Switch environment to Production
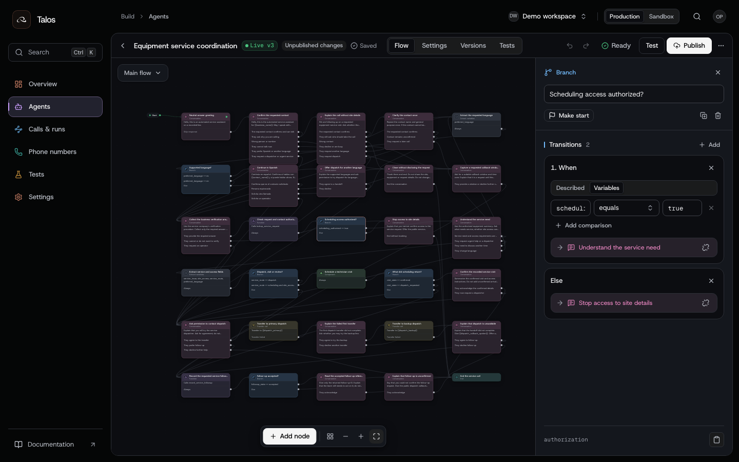The height and width of the screenshot is (462, 739). (x=624, y=16)
